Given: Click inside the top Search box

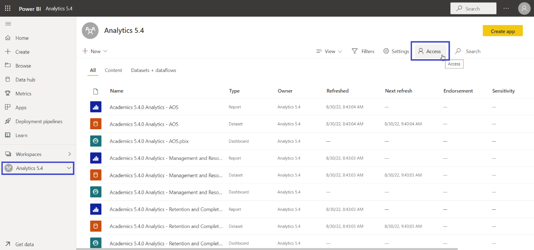Looking at the screenshot, I should 473,8.
